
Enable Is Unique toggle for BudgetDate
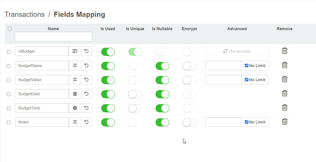[x=135, y=94]
